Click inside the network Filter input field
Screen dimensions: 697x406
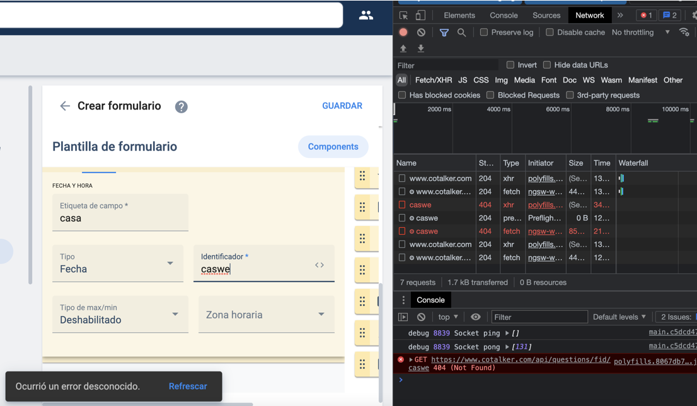click(441, 65)
